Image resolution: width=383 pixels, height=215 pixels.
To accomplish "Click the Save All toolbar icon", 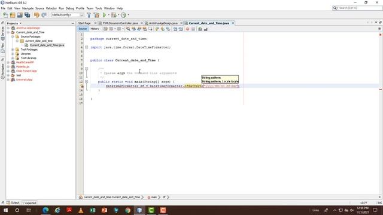I will tap(27, 15).
